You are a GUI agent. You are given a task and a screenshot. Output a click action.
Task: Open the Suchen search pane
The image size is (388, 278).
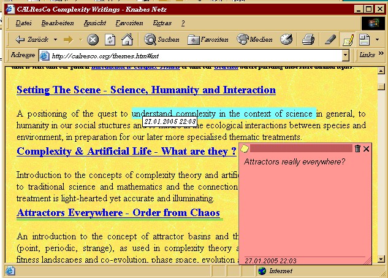[x=162, y=39]
